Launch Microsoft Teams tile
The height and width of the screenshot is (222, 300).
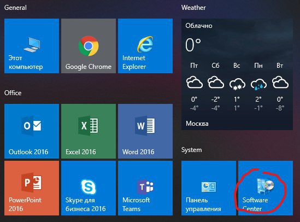[145, 188]
